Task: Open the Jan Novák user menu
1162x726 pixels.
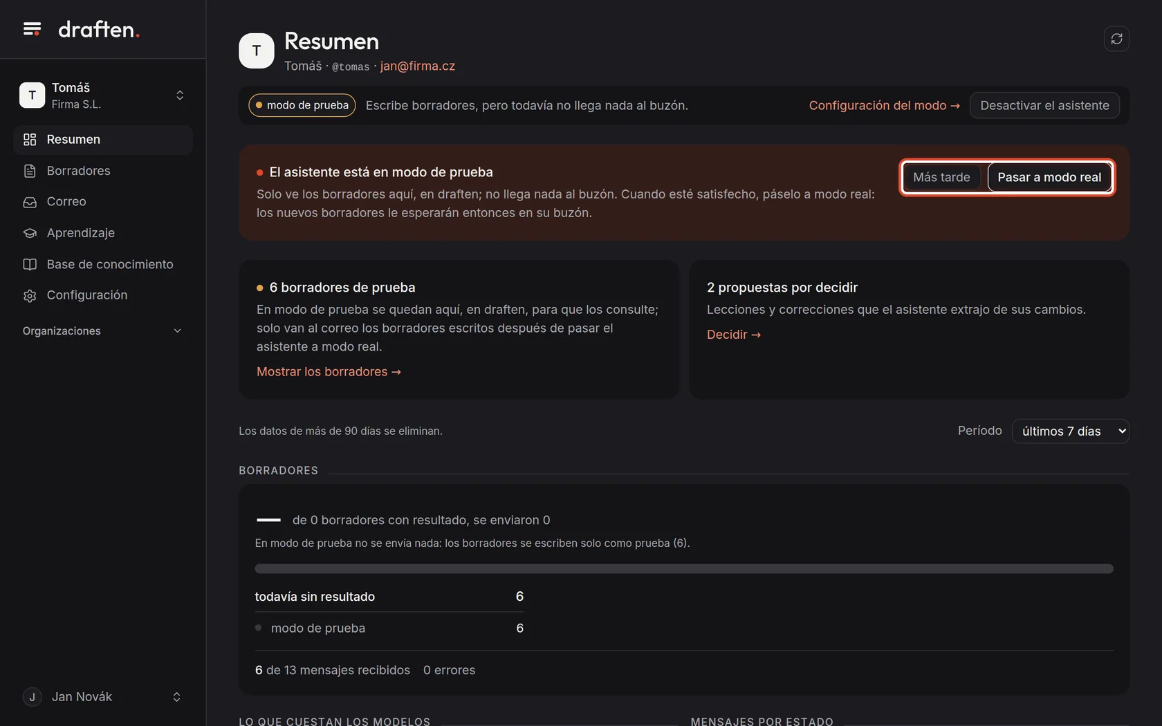Action: [102, 697]
